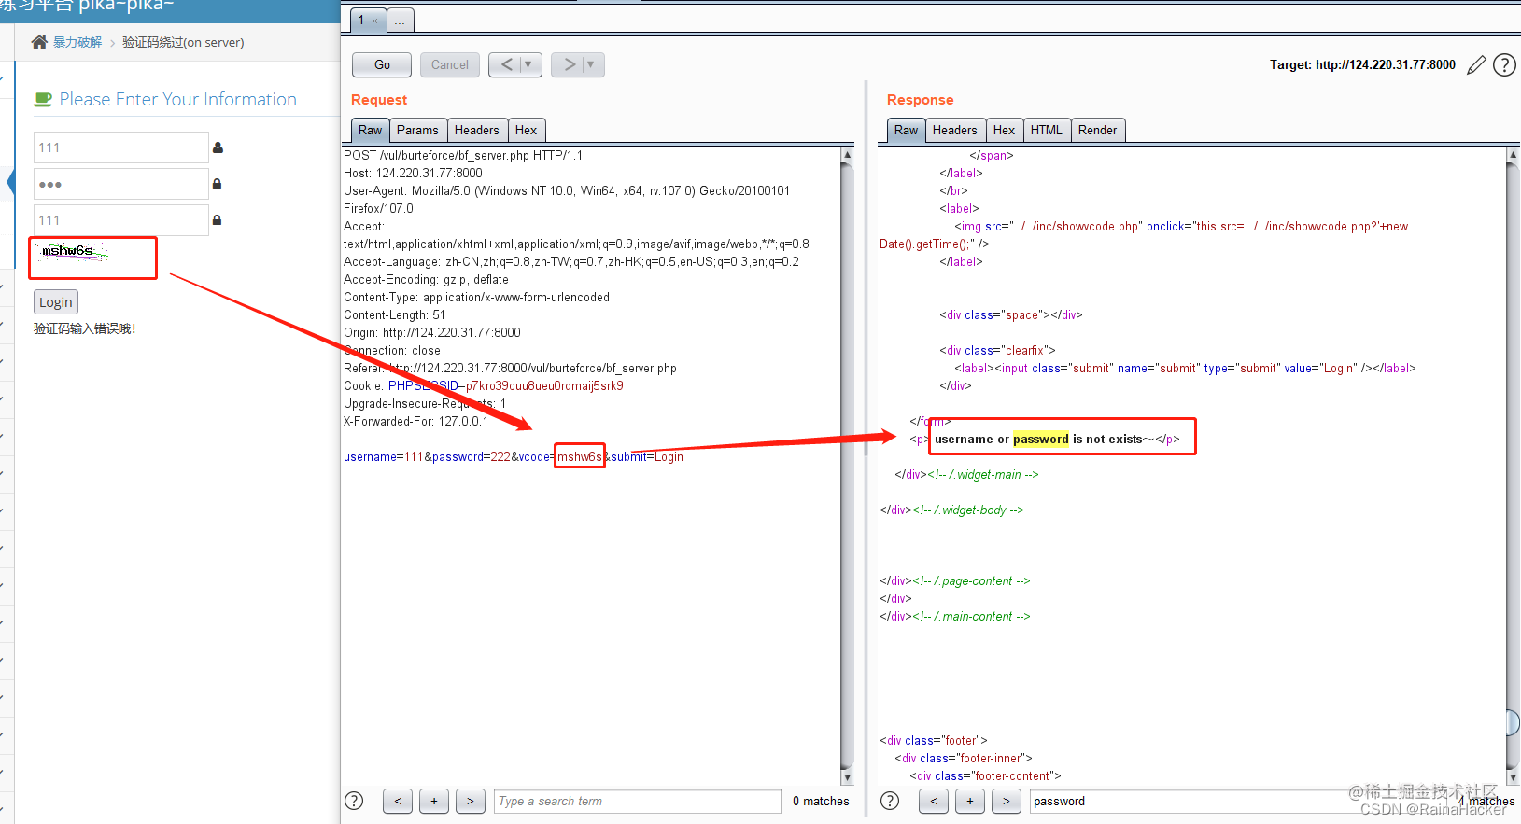Click '<div class="footer">' line in response
1521x824 pixels.
click(x=934, y=740)
